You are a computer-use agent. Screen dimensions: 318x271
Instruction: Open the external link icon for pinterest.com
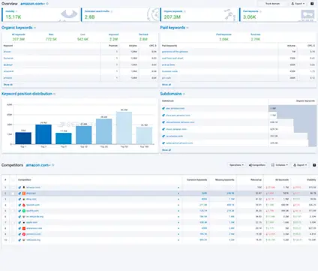coord(19,234)
